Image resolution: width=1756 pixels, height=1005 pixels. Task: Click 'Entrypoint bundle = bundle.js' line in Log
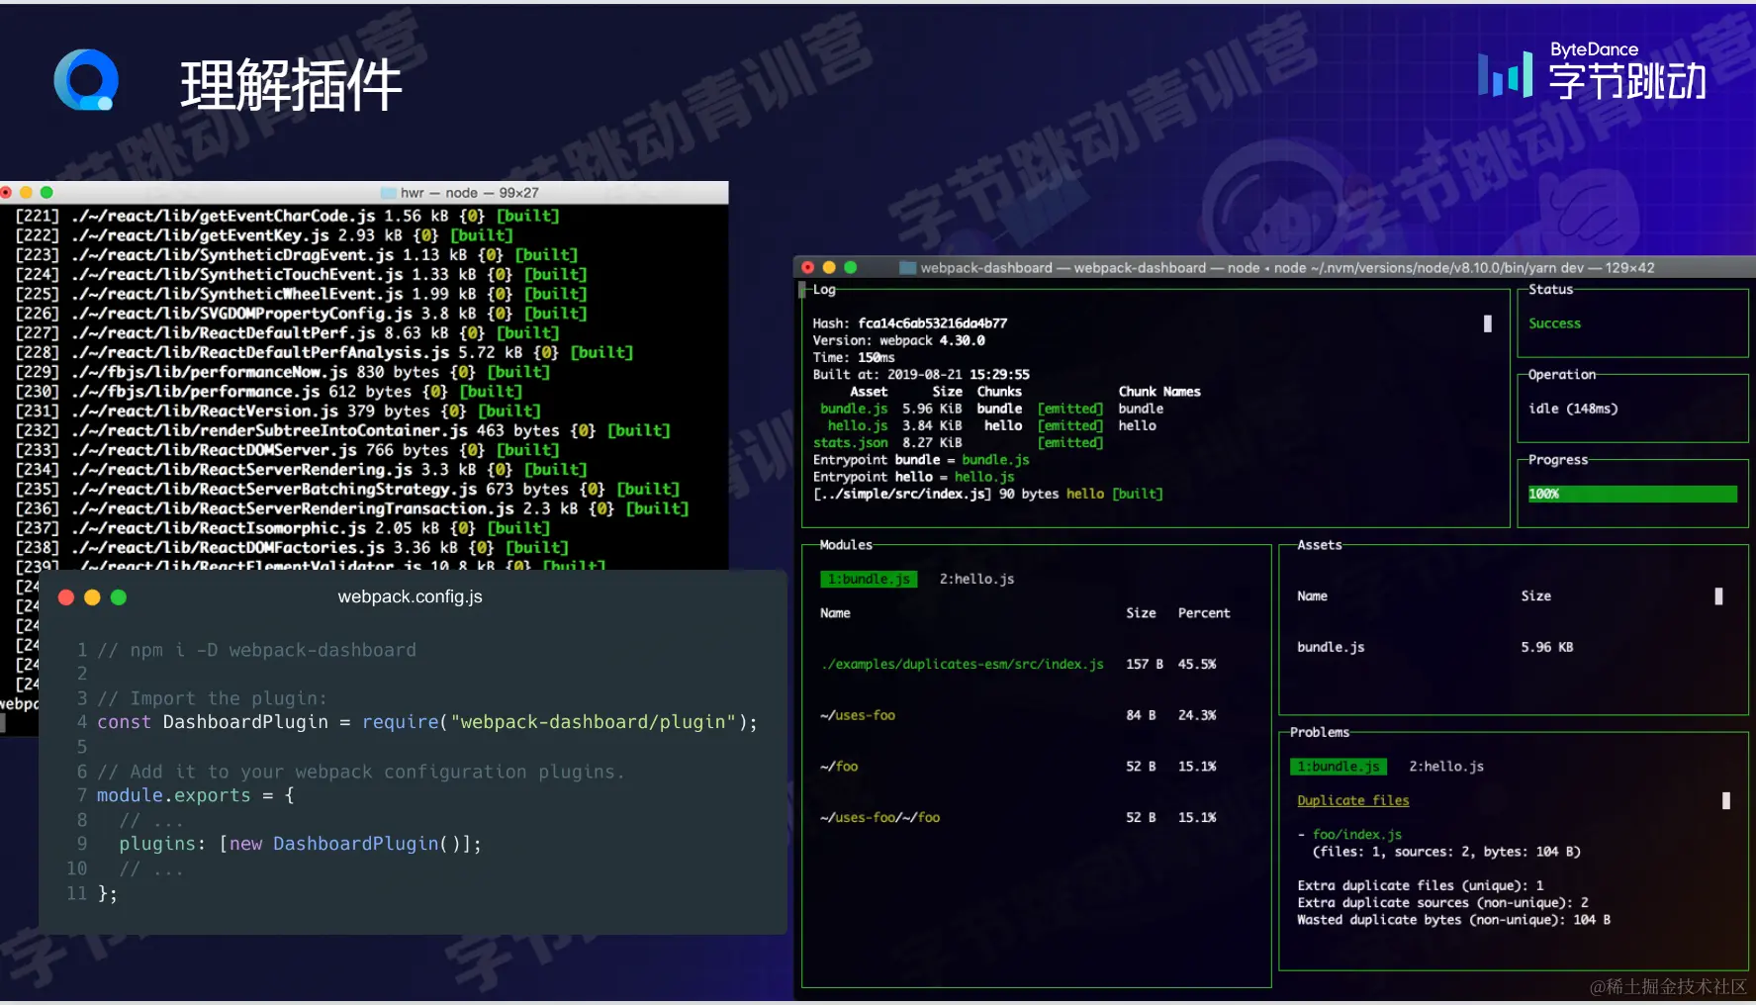pos(921,460)
